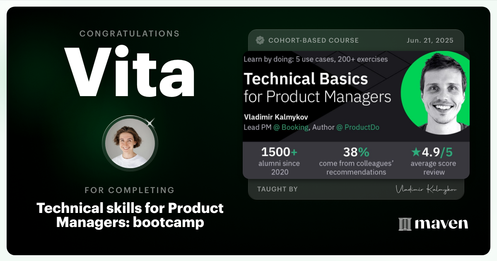Click Vladimir Kalmykov's handwritten signature
This screenshot has height=261, width=497.
427,188
